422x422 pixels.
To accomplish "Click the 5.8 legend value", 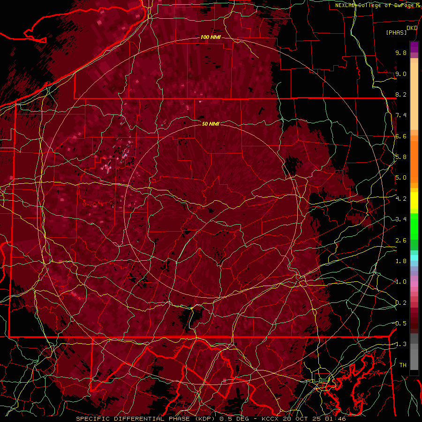I will point(401,157).
